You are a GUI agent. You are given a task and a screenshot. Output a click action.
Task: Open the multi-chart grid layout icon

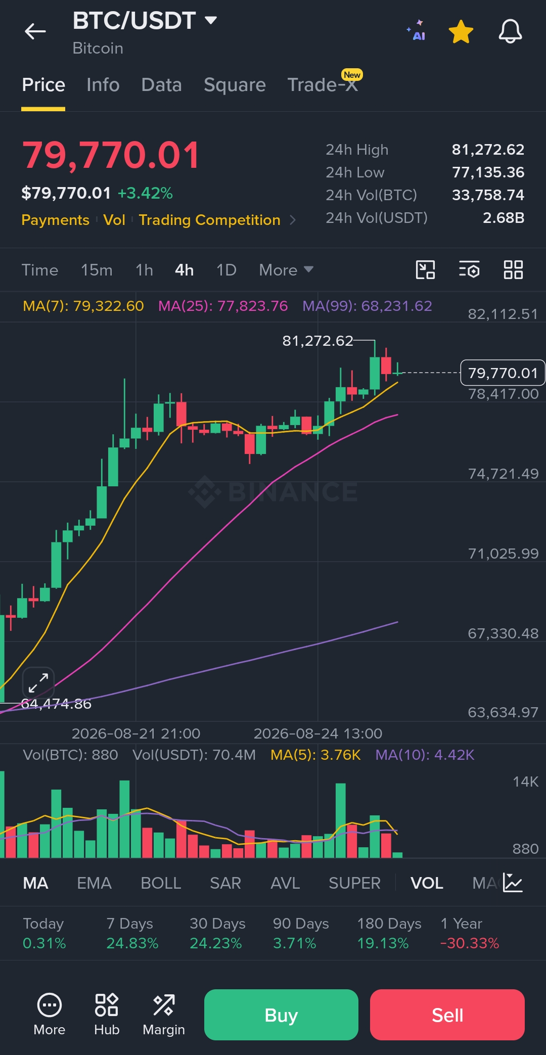click(513, 270)
